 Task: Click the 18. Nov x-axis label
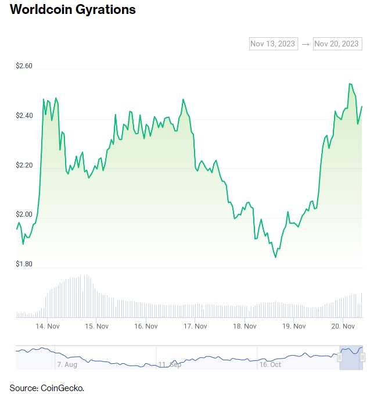click(245, 327)
